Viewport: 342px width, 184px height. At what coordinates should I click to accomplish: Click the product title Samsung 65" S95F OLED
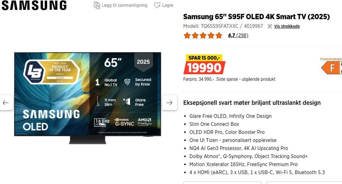click(256, 17)
